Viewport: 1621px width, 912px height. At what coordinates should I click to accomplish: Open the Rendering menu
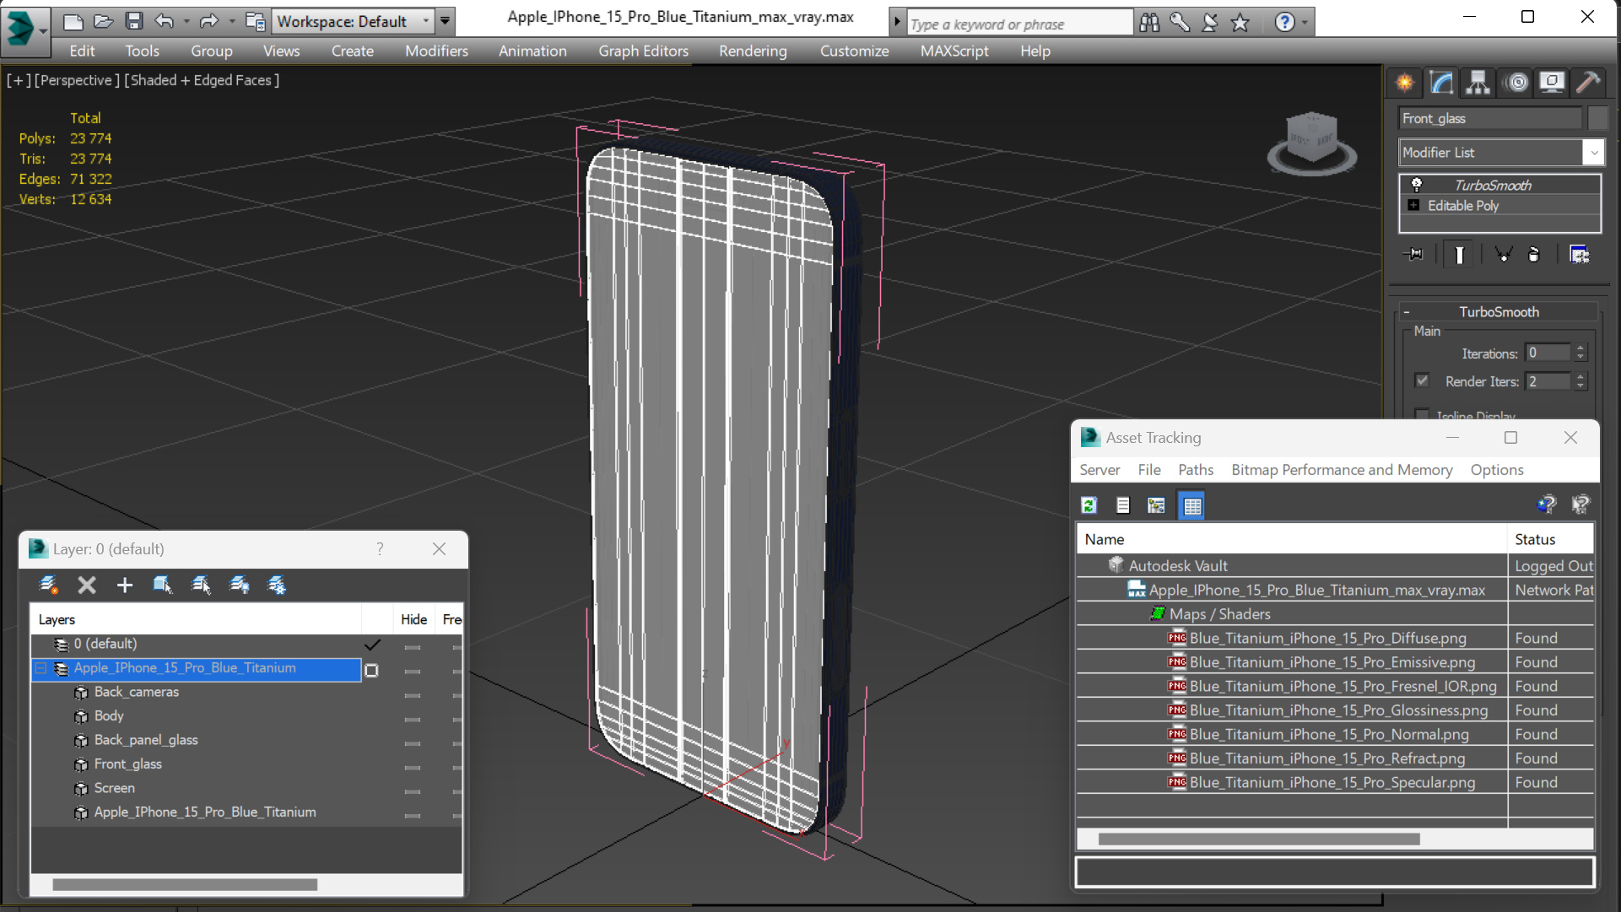753,51
